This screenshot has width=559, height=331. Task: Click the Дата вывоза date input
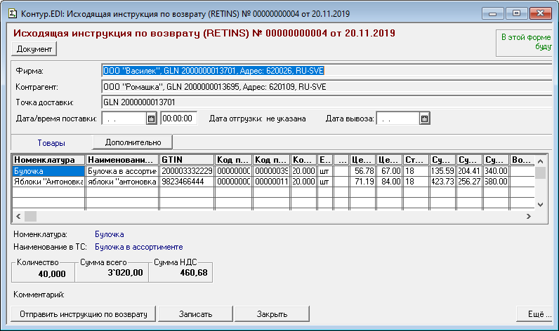[397, 119]
